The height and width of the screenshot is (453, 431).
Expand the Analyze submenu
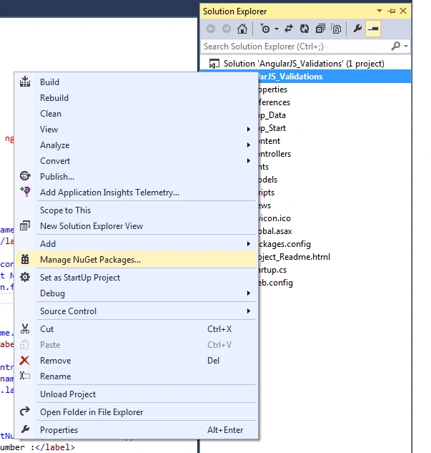pos(137,145)
